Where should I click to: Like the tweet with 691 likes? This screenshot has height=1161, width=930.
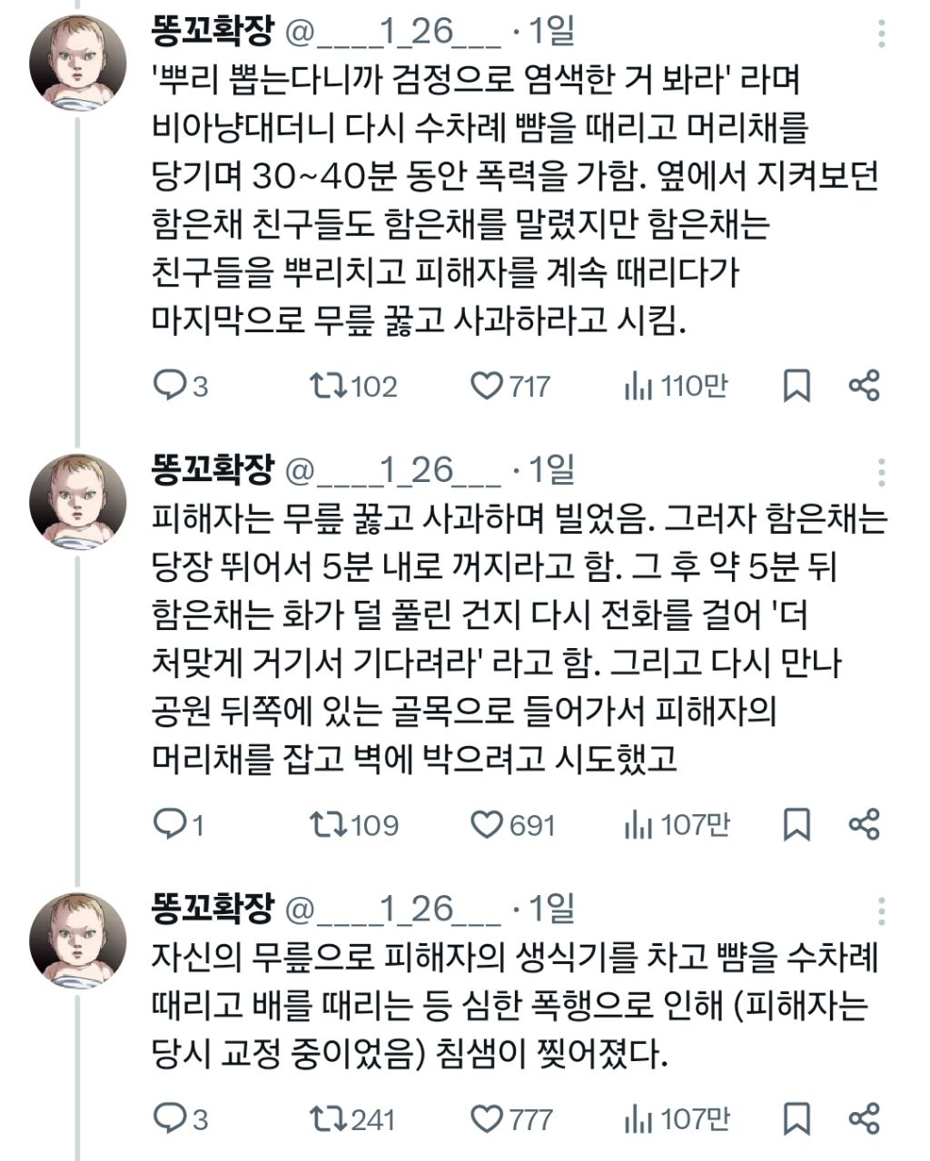tap(487, 824)
